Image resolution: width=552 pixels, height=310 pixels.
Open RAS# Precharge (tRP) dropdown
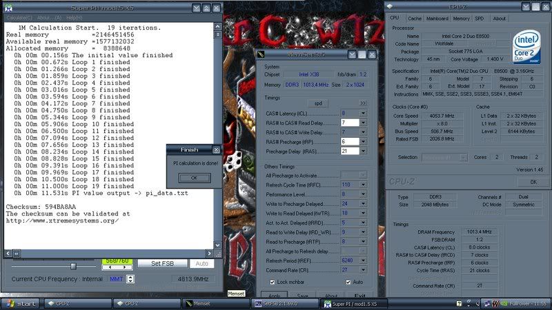(363, 142)
